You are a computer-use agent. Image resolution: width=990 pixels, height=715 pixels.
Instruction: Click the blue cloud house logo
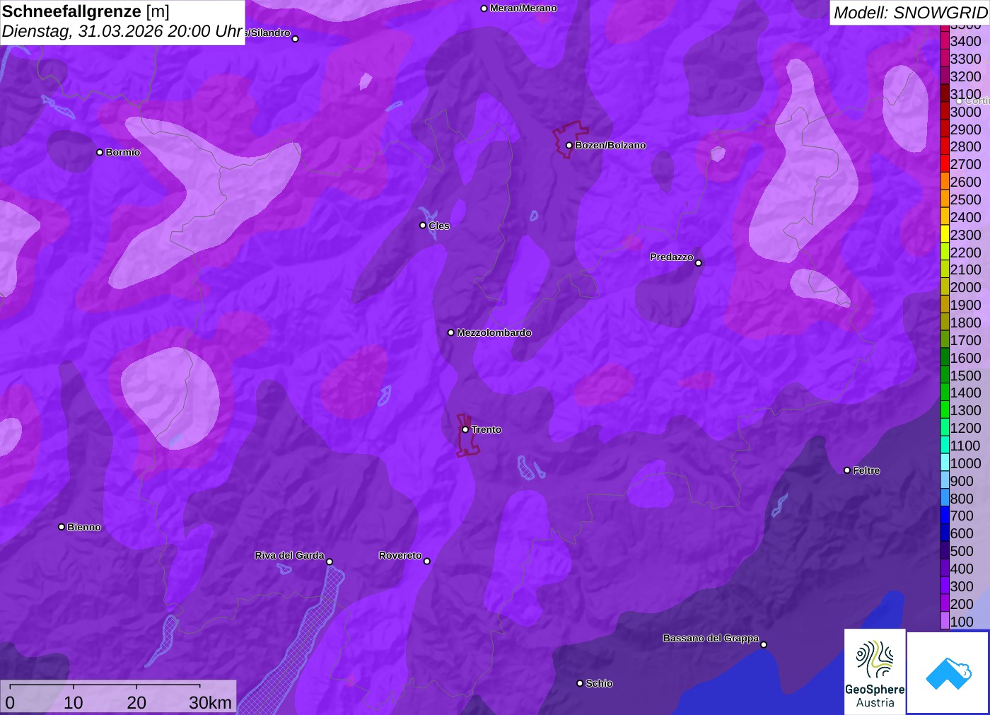pos(948,673)
